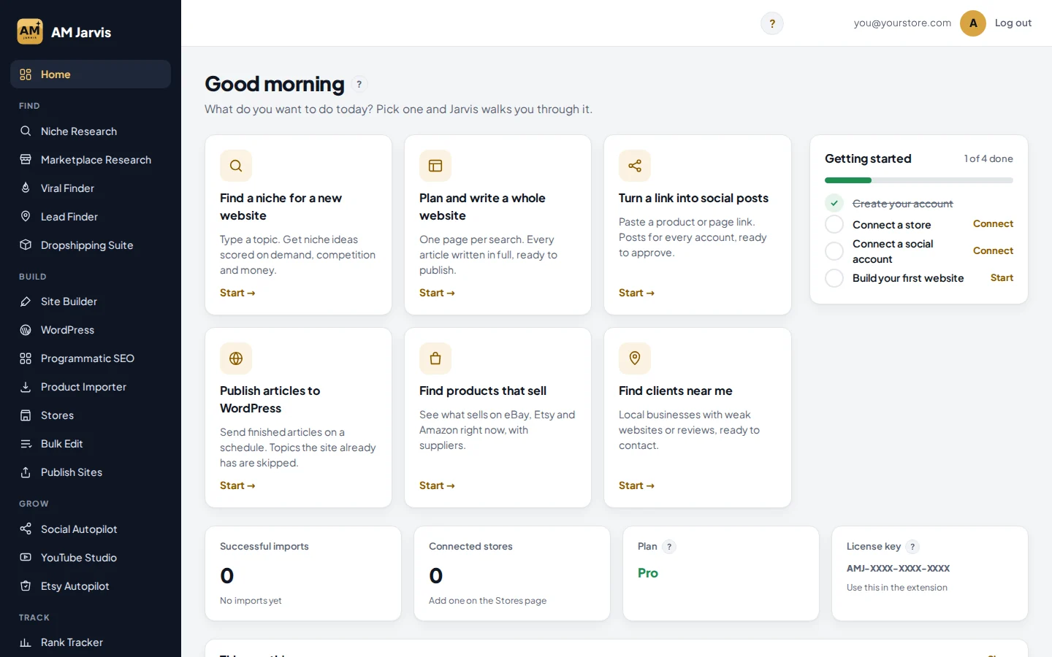Click the Home grid icon in sidebar
The width and height of the screenshot is (1052, 657).
[x=26, y=74]
